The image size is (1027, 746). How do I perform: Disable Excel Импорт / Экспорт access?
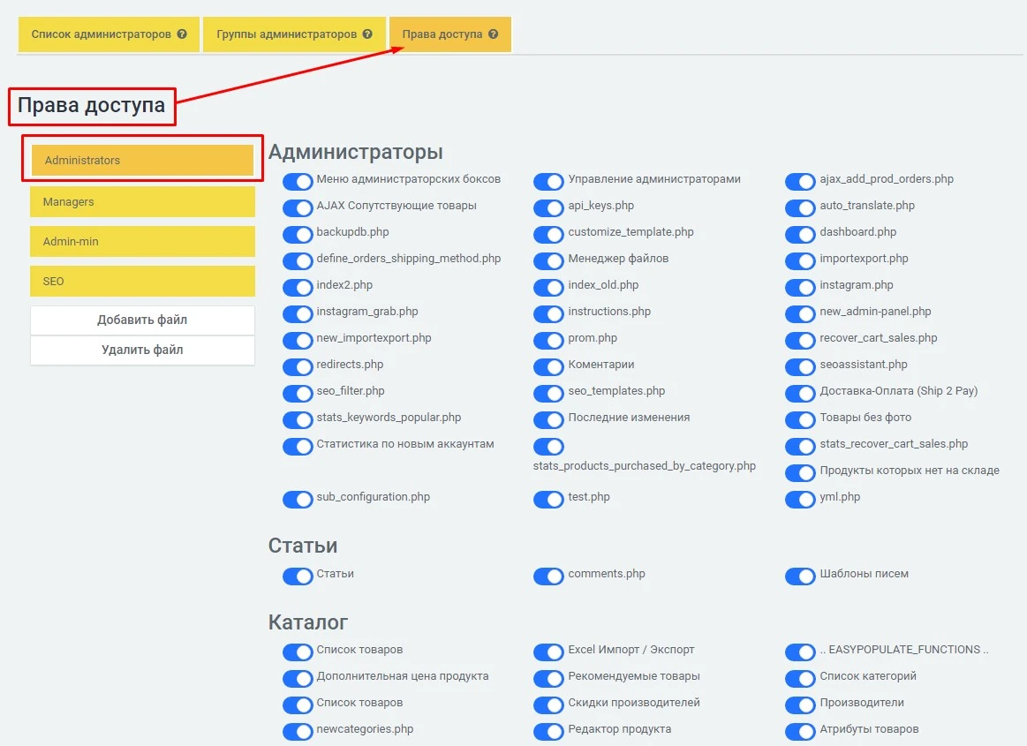coord(548,652)
